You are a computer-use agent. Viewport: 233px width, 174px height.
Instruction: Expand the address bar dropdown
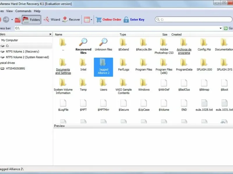click(x=220, y=28)
